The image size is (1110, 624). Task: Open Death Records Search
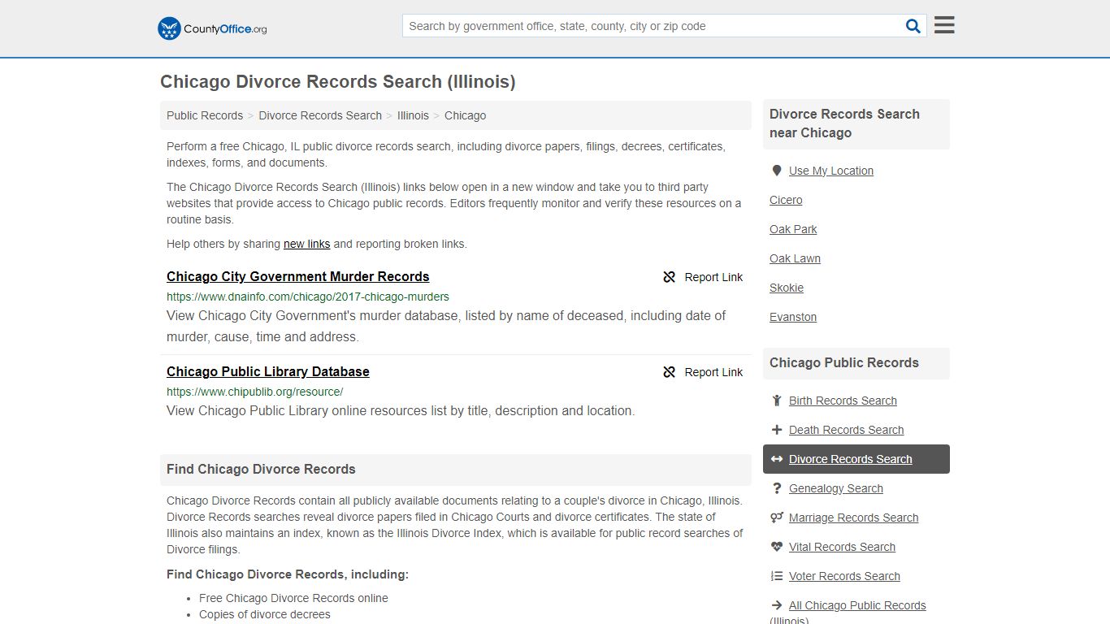point(846,430)
